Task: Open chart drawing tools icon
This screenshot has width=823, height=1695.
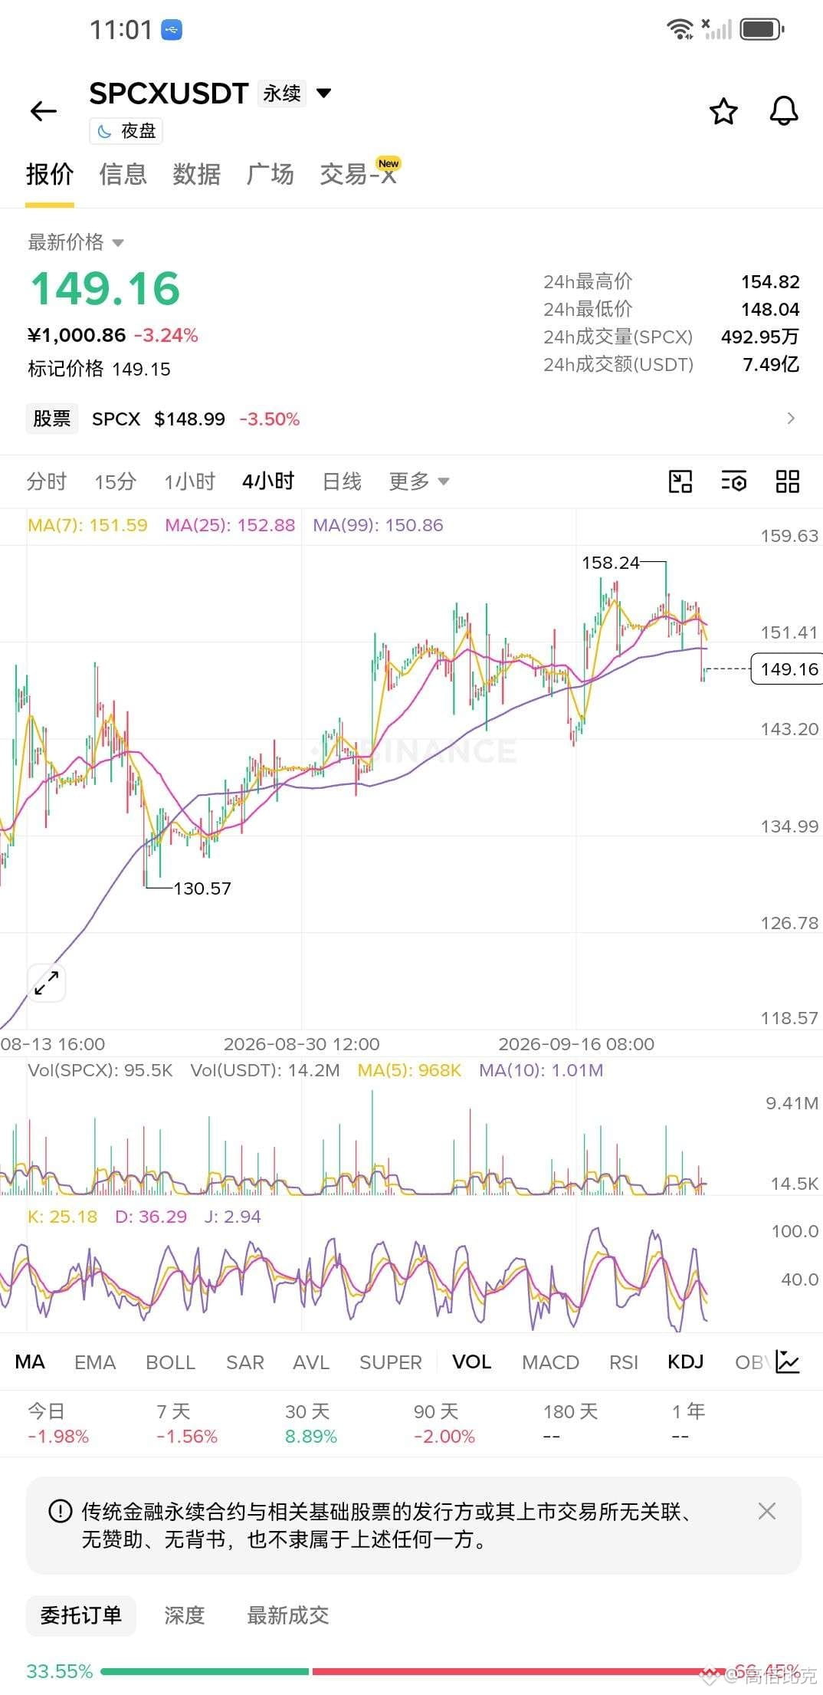Action: pos(680,481)
